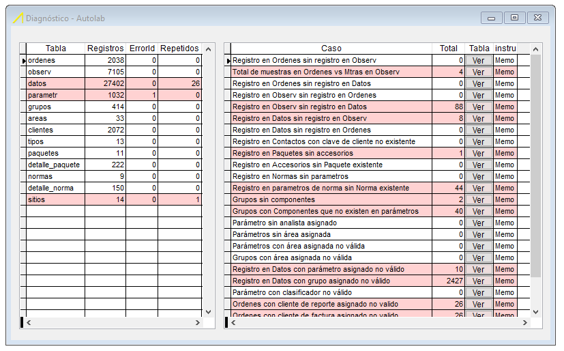This screenshot has width=564, height=351.
Task: Click left arrow of right table horizontal scrollbar
Action: click(x=233, y=322)
